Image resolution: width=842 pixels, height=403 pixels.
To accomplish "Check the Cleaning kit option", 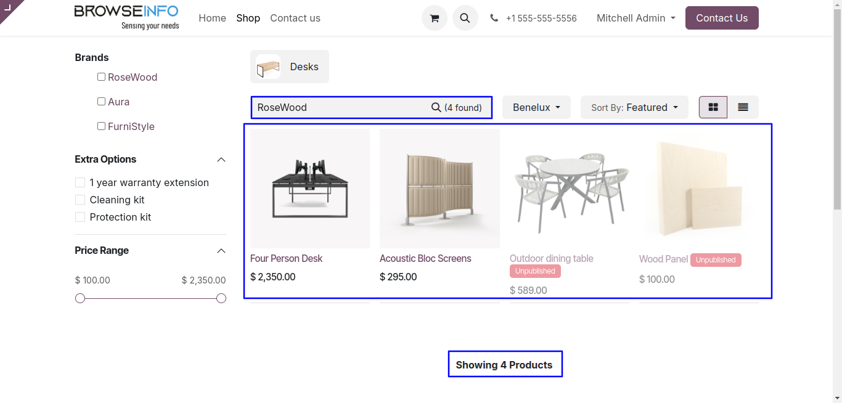I will coord(80,200).
